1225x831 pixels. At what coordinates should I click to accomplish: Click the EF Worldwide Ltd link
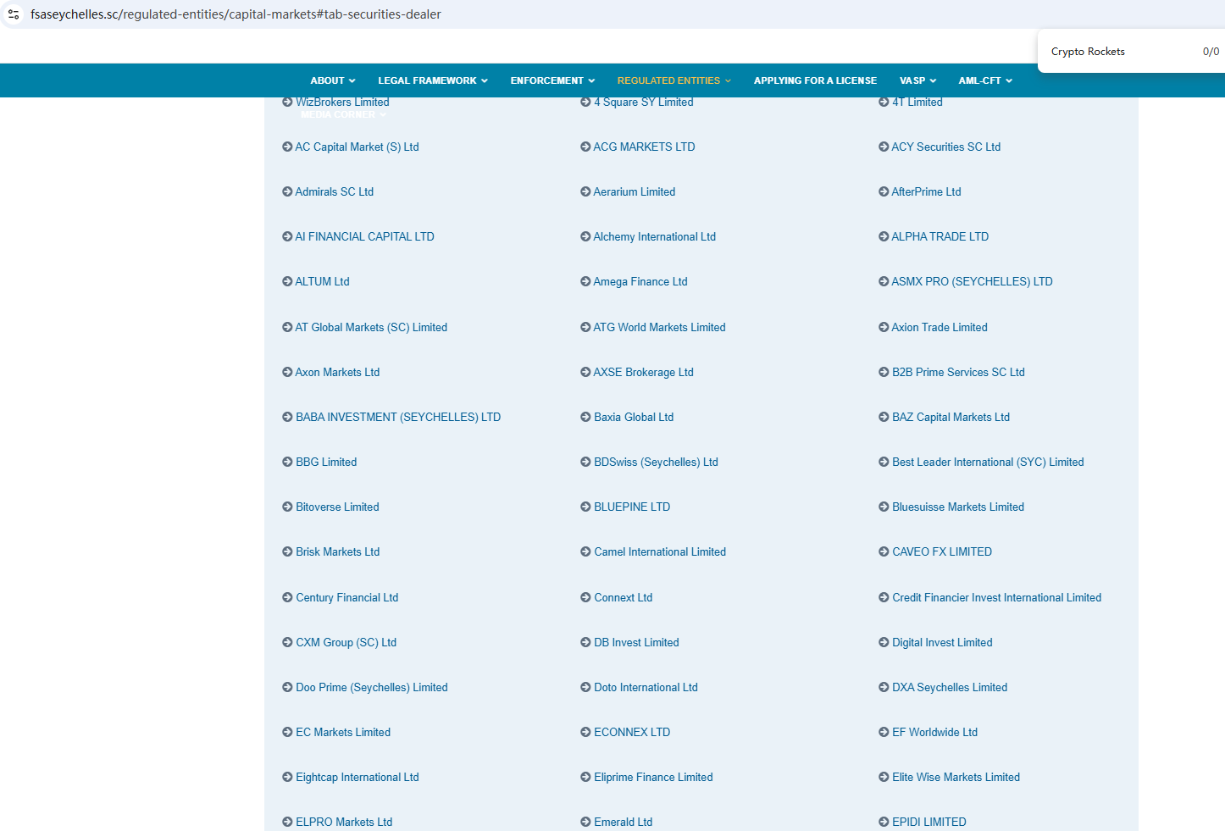(934, 732)
